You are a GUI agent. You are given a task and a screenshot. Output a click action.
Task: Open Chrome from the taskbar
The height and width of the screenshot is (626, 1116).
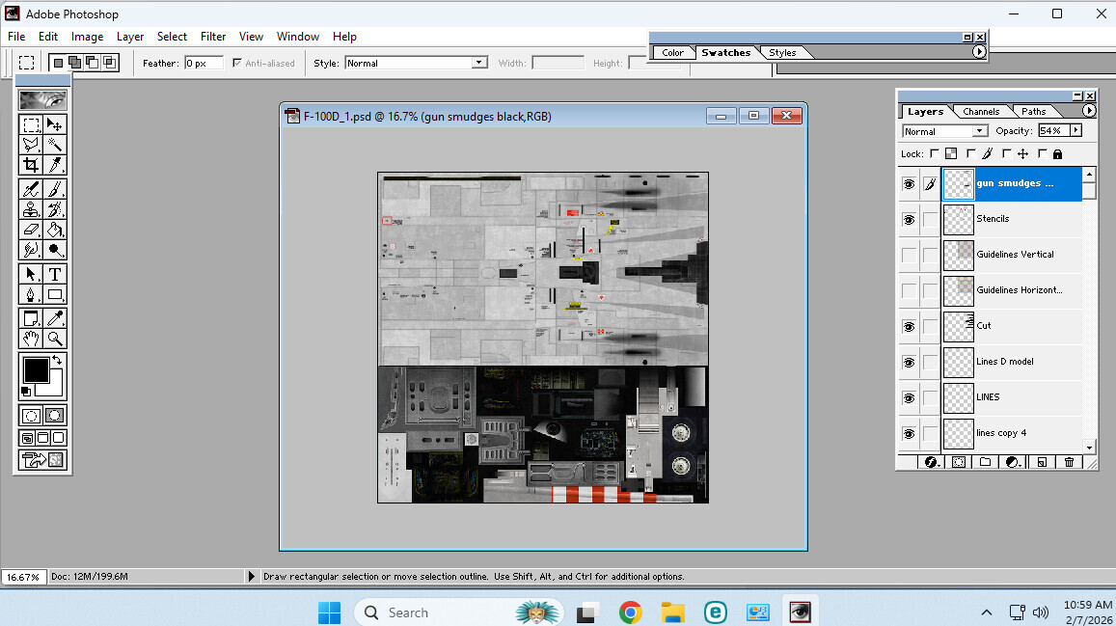pos(630,612)
